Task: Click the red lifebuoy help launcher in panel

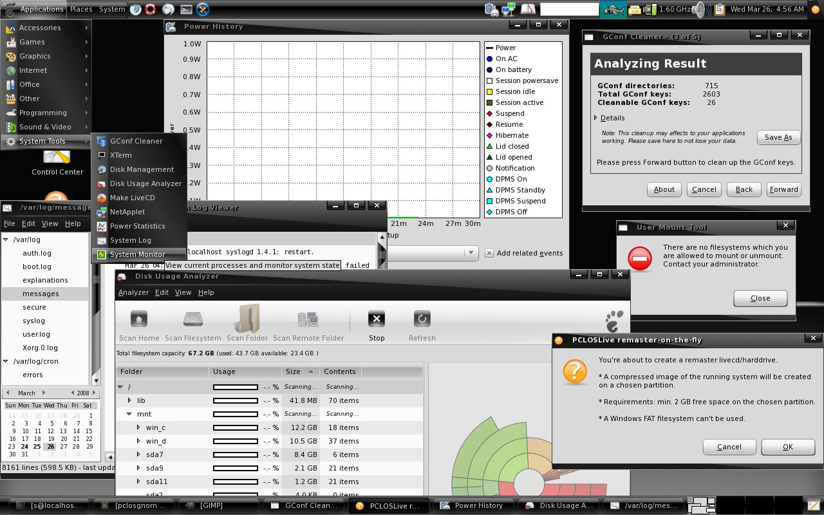Action: pos(151,9)
